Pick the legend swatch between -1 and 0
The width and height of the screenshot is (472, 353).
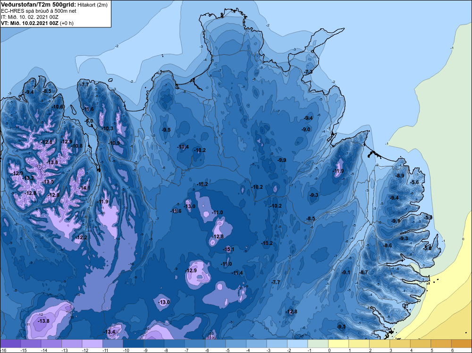click(x=318, y=344)
